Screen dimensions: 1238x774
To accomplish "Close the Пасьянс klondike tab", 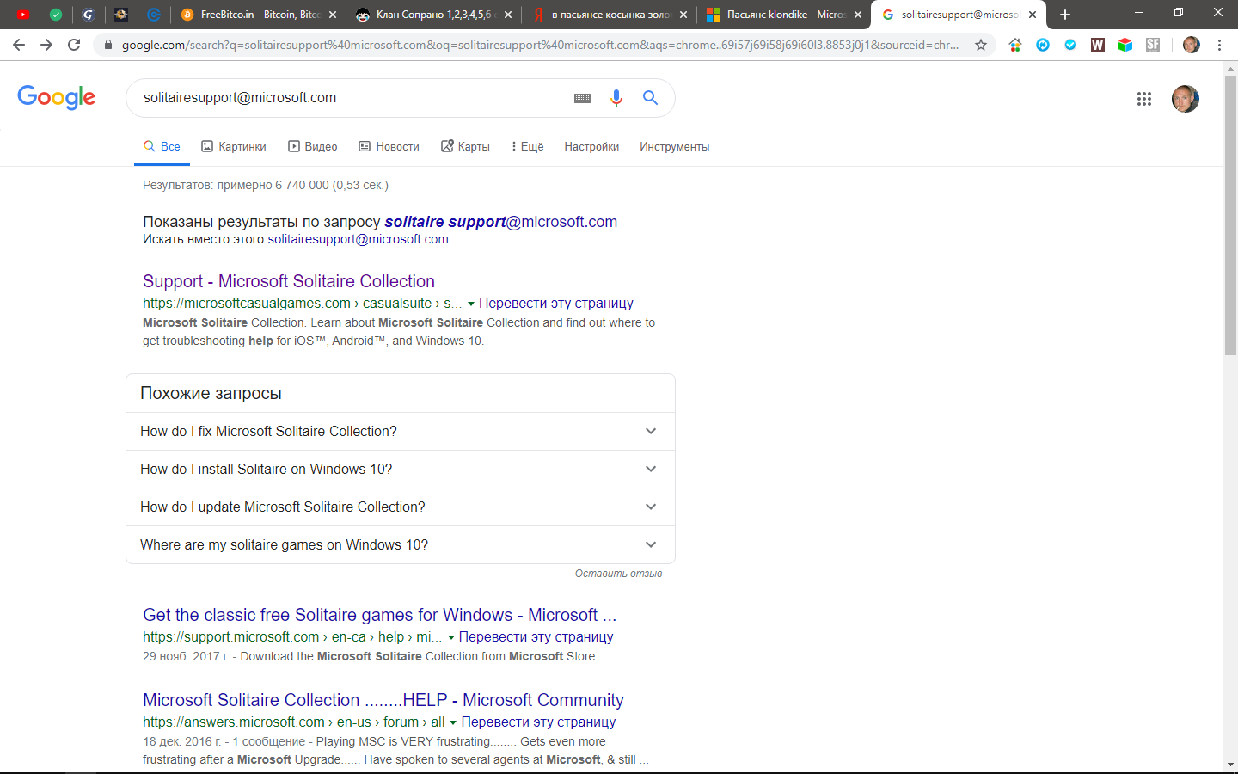I will coord(858,15).
